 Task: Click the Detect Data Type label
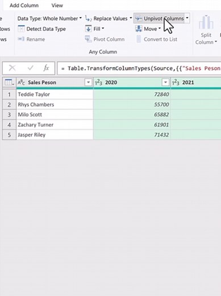click(x=46, y=29)
